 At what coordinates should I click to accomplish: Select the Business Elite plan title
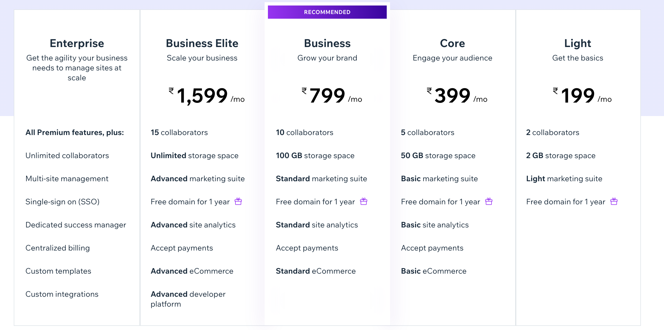(202, 43)
